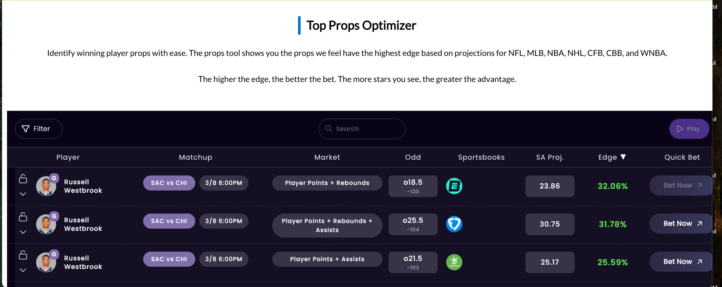
Task: Click Westbrook's photo in Points + Rebounds row
Action: [x=46, y=186]
